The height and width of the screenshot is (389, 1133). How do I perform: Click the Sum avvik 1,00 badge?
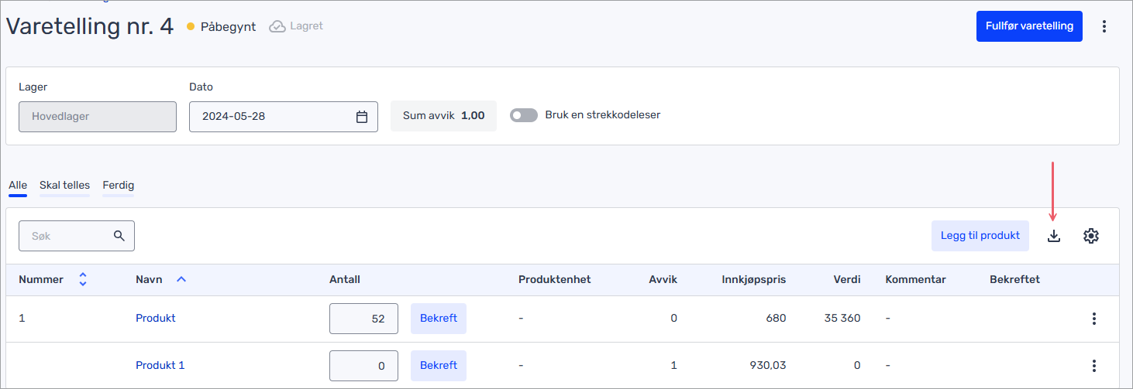(443, 116)
